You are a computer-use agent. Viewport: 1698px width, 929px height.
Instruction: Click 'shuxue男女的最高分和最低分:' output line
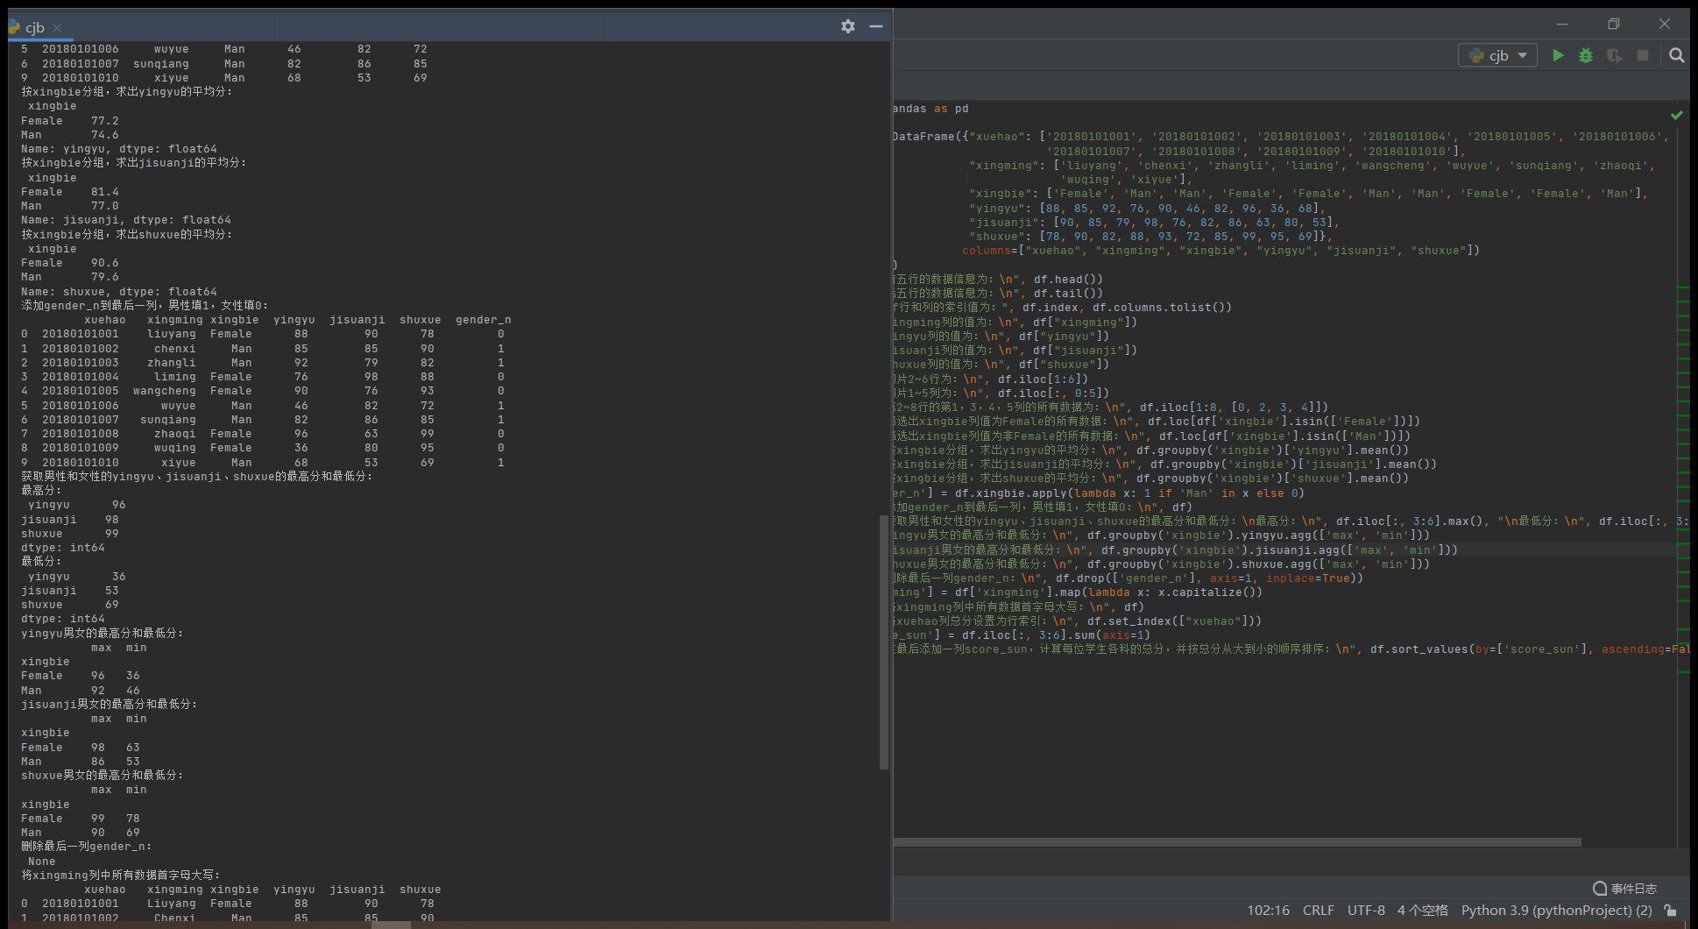[x=103, y=776]
